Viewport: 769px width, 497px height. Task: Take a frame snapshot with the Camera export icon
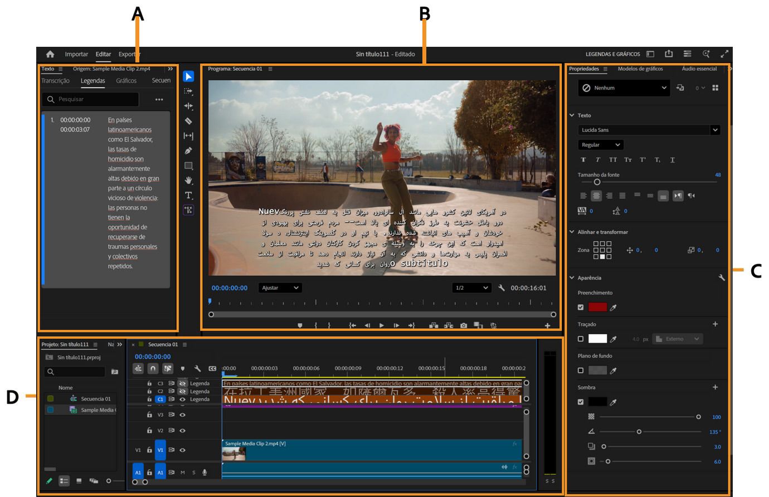464,325
